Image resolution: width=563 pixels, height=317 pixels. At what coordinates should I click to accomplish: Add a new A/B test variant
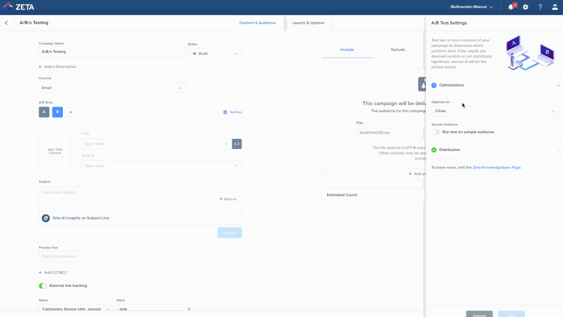point(70,112)
